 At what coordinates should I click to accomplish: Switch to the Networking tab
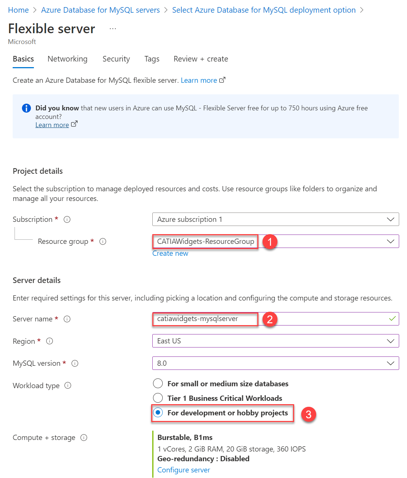[x=67, y=59]
